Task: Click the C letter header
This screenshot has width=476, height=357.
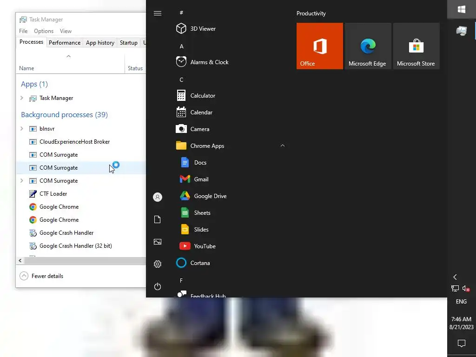Action: click(181, 80)
